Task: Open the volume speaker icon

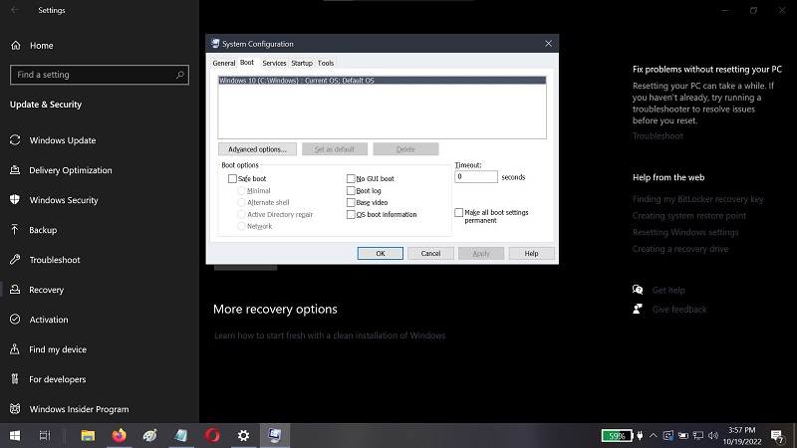Action: (713, 436)
